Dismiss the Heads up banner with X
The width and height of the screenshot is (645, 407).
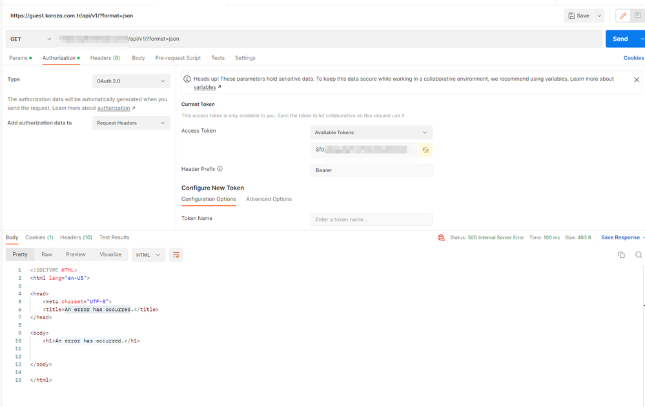pyautogui.click(x=637, y=80)
